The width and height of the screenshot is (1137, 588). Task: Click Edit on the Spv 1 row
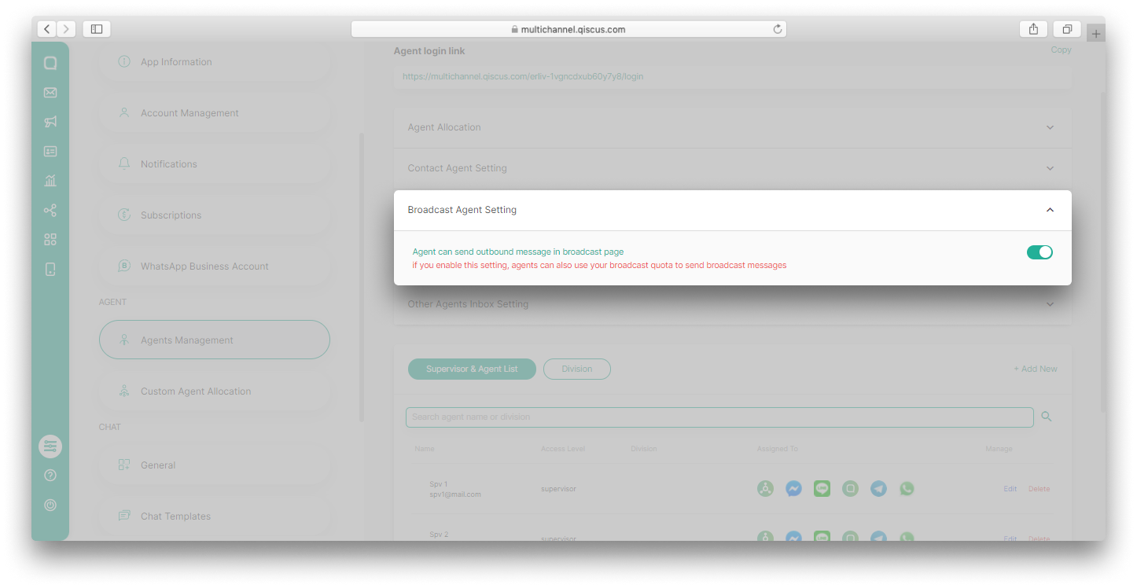(1010, 488)
